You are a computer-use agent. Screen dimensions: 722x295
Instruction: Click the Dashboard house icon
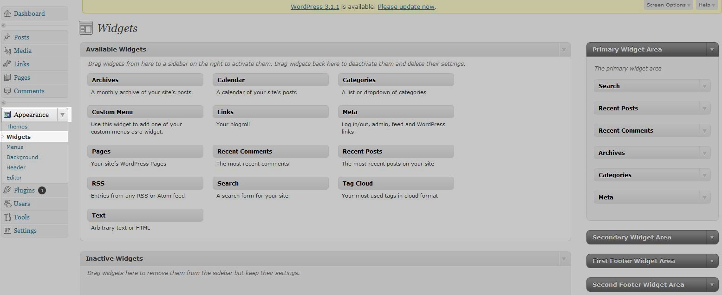(7, 13)
